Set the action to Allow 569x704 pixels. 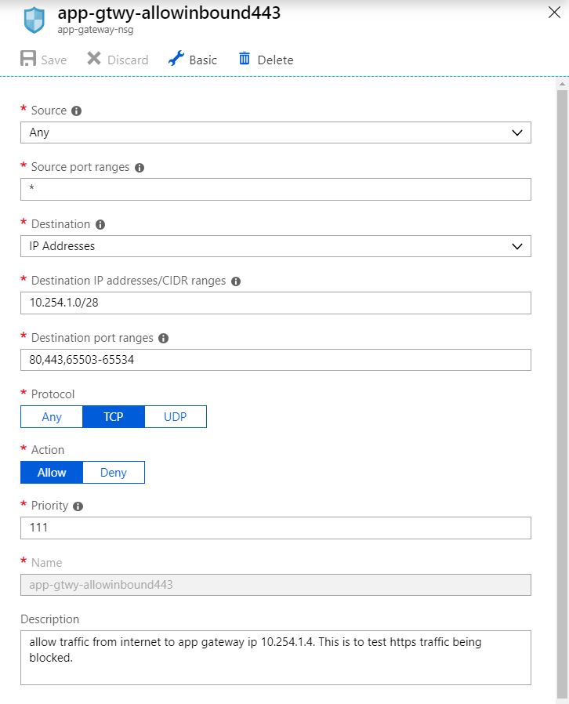[52, 472]
